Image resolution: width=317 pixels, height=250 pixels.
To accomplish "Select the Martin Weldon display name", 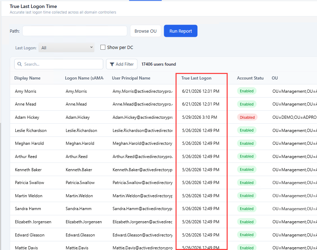I will tap(29, 196).
